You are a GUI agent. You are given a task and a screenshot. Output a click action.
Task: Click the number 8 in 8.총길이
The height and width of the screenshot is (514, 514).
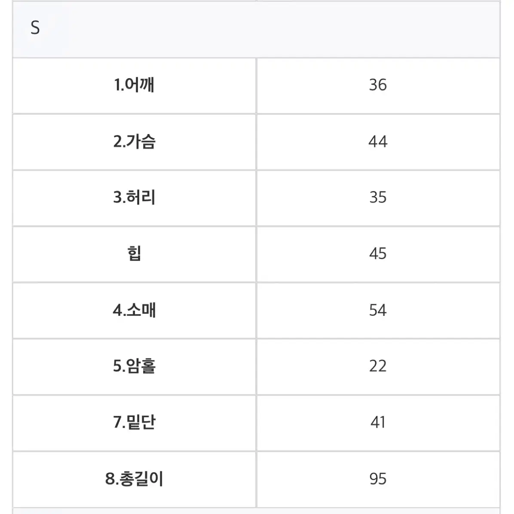110,479
